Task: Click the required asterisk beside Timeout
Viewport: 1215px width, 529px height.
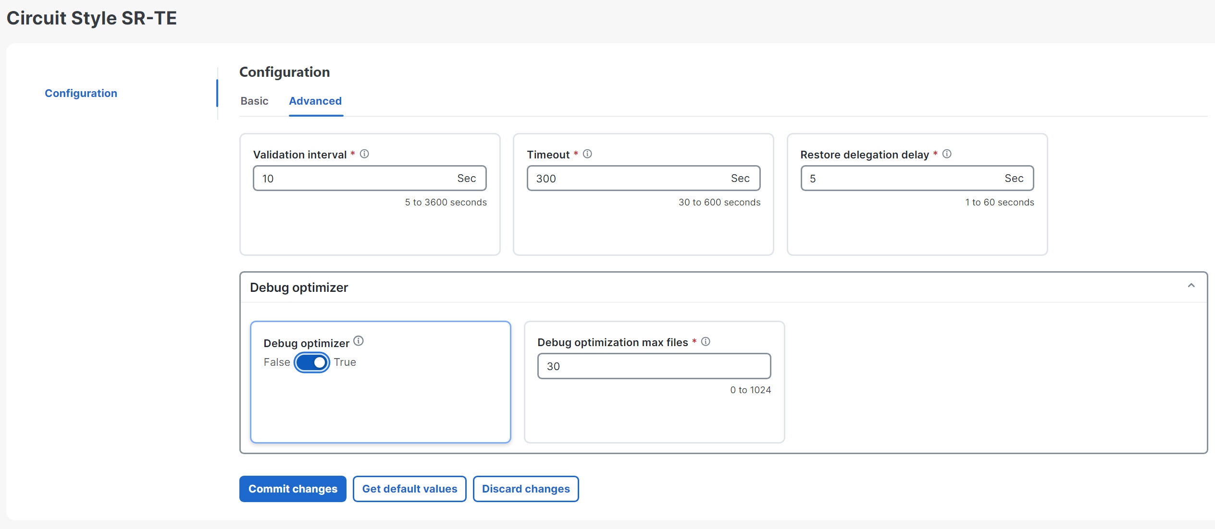Action: click(x=575, y=154)
